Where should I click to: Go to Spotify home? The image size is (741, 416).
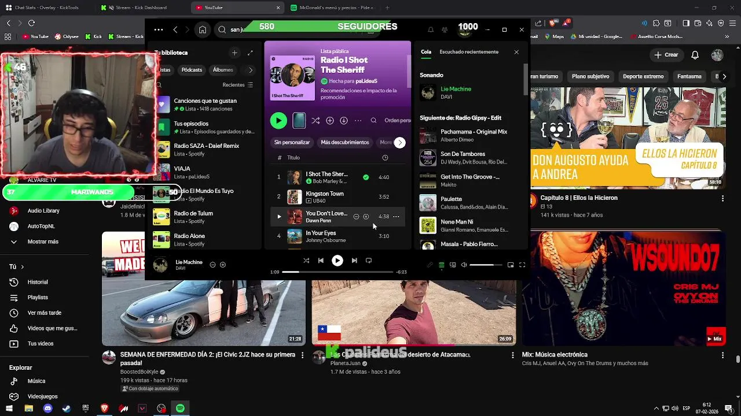pyautogui.click(x=203, y=29)
